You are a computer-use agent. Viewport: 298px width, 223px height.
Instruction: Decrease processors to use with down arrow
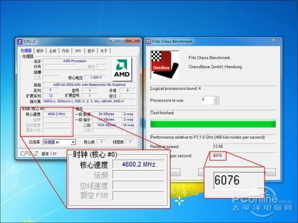(216, 102)
